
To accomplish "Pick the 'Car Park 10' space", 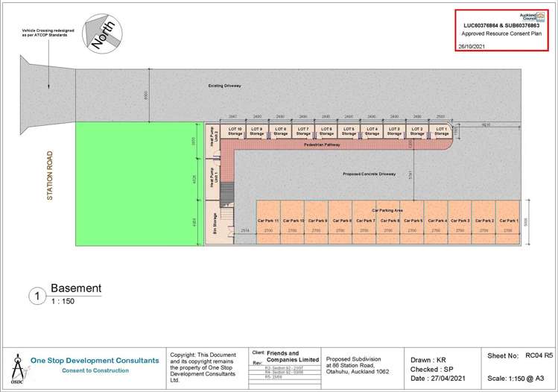I will (293, 222).
